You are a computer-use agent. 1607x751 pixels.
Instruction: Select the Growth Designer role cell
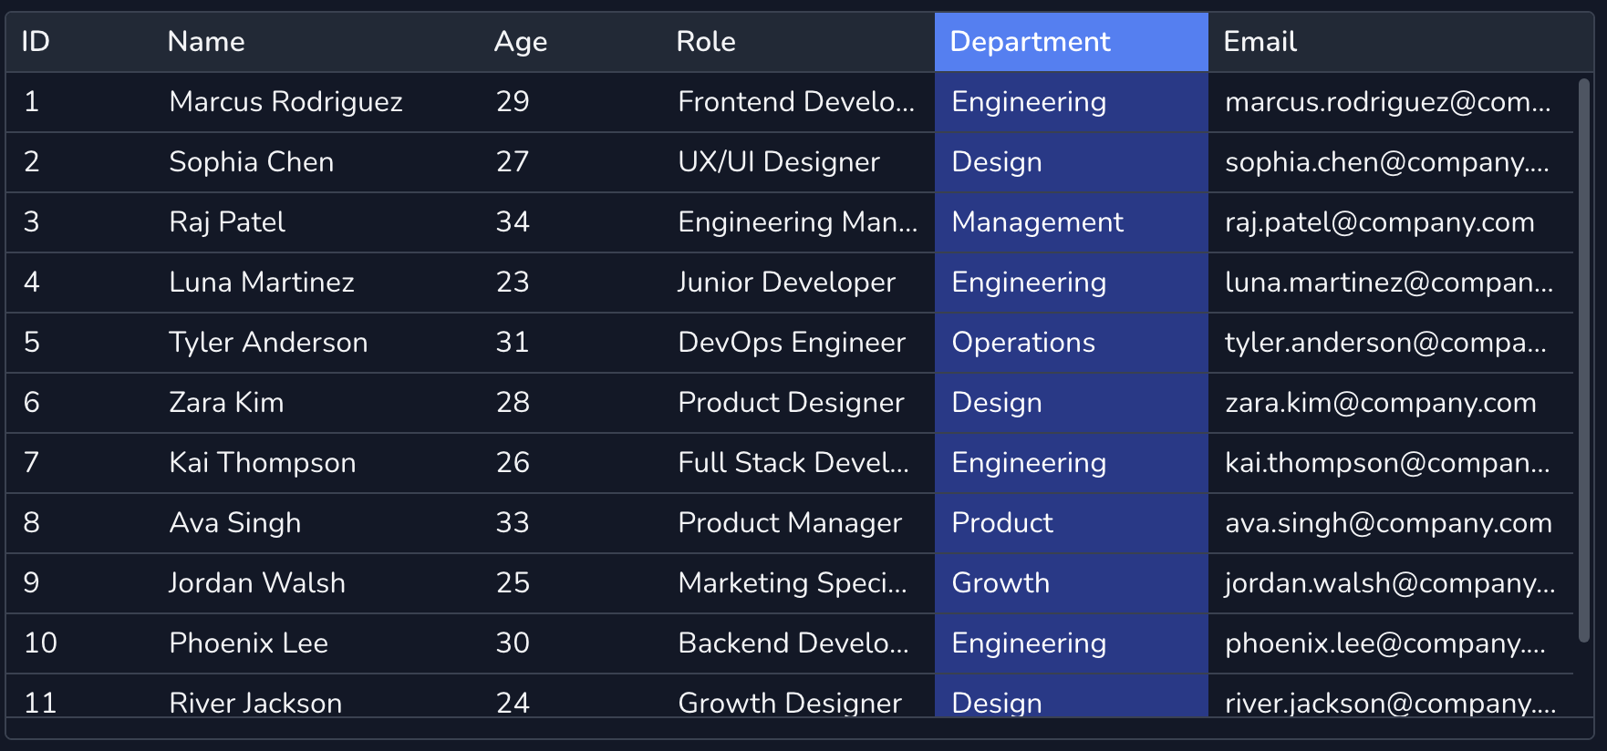click(x=790, y=702)
